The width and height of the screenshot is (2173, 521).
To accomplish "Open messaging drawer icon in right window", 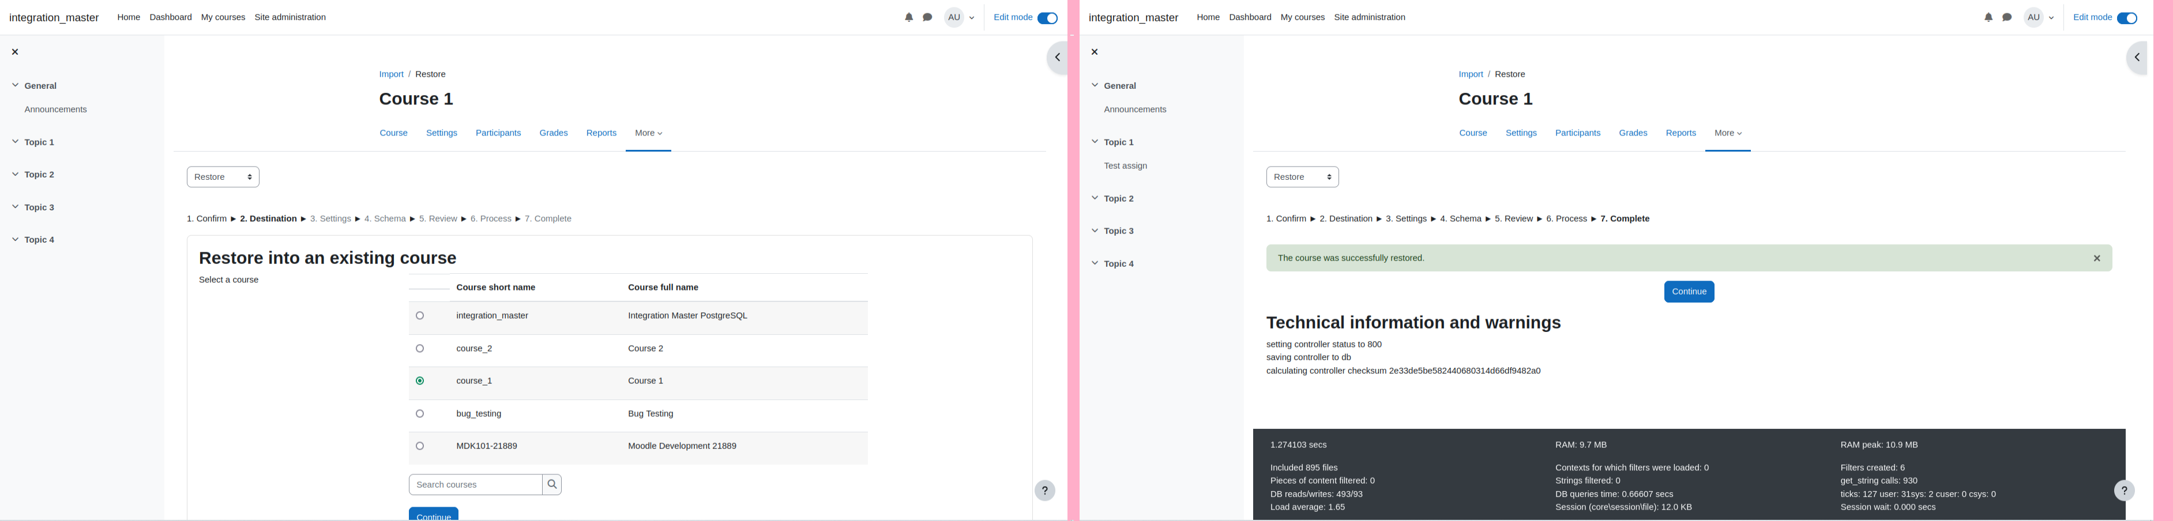I will (2007, 18).
